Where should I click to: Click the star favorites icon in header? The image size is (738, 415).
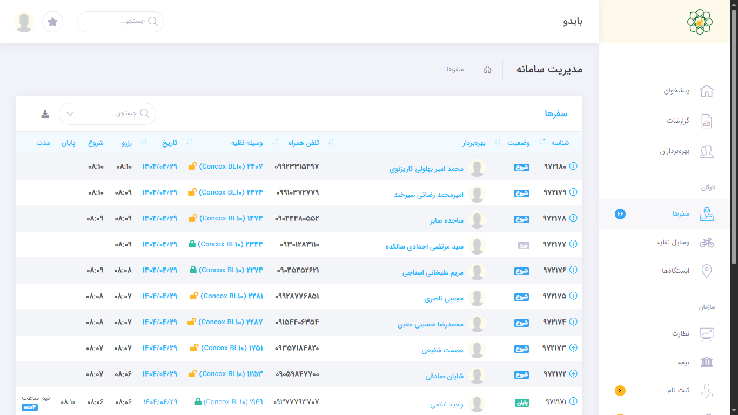(x=52, y=22)
